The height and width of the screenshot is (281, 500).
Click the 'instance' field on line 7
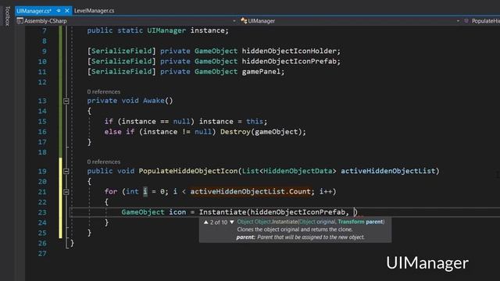tap(207, 30)
